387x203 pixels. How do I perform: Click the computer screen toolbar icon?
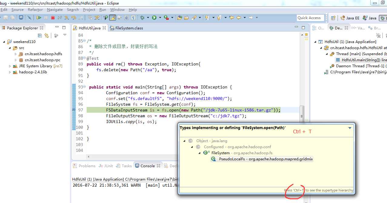coord(21,18)
